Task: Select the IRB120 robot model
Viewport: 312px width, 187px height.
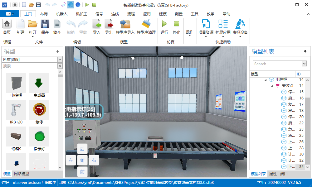Action: [16, 110]
